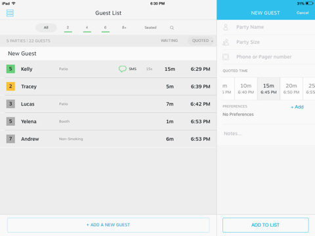Tap Kelly's 15m waiting time
This screenshot has height=236, width=315.
click(170, 69)
